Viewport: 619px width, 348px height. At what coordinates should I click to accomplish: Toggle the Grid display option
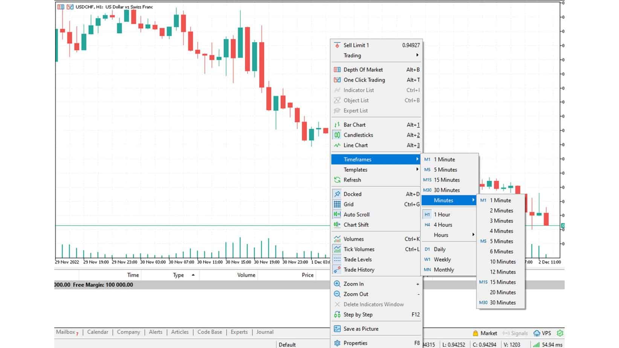pos(348,205)
